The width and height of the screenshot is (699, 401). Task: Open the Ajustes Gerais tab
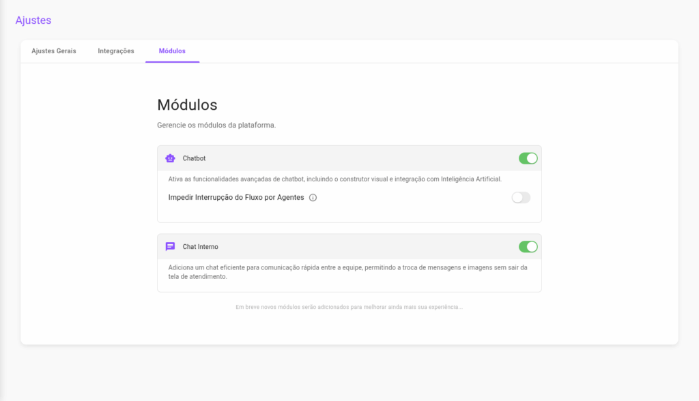54,51
